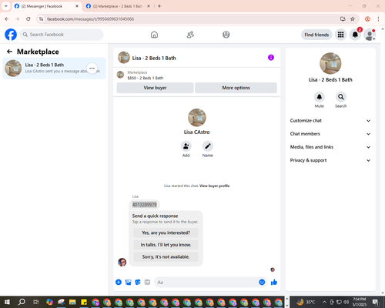Open the volume control in system tray
385x308 pixels.
[346, 302]
